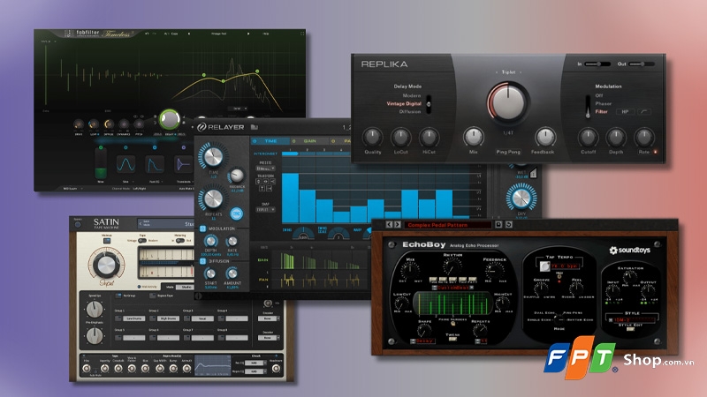The image size is (707, 397).
Task: Click the EchoBoy Saturation knob
Action: click(630, 275)
